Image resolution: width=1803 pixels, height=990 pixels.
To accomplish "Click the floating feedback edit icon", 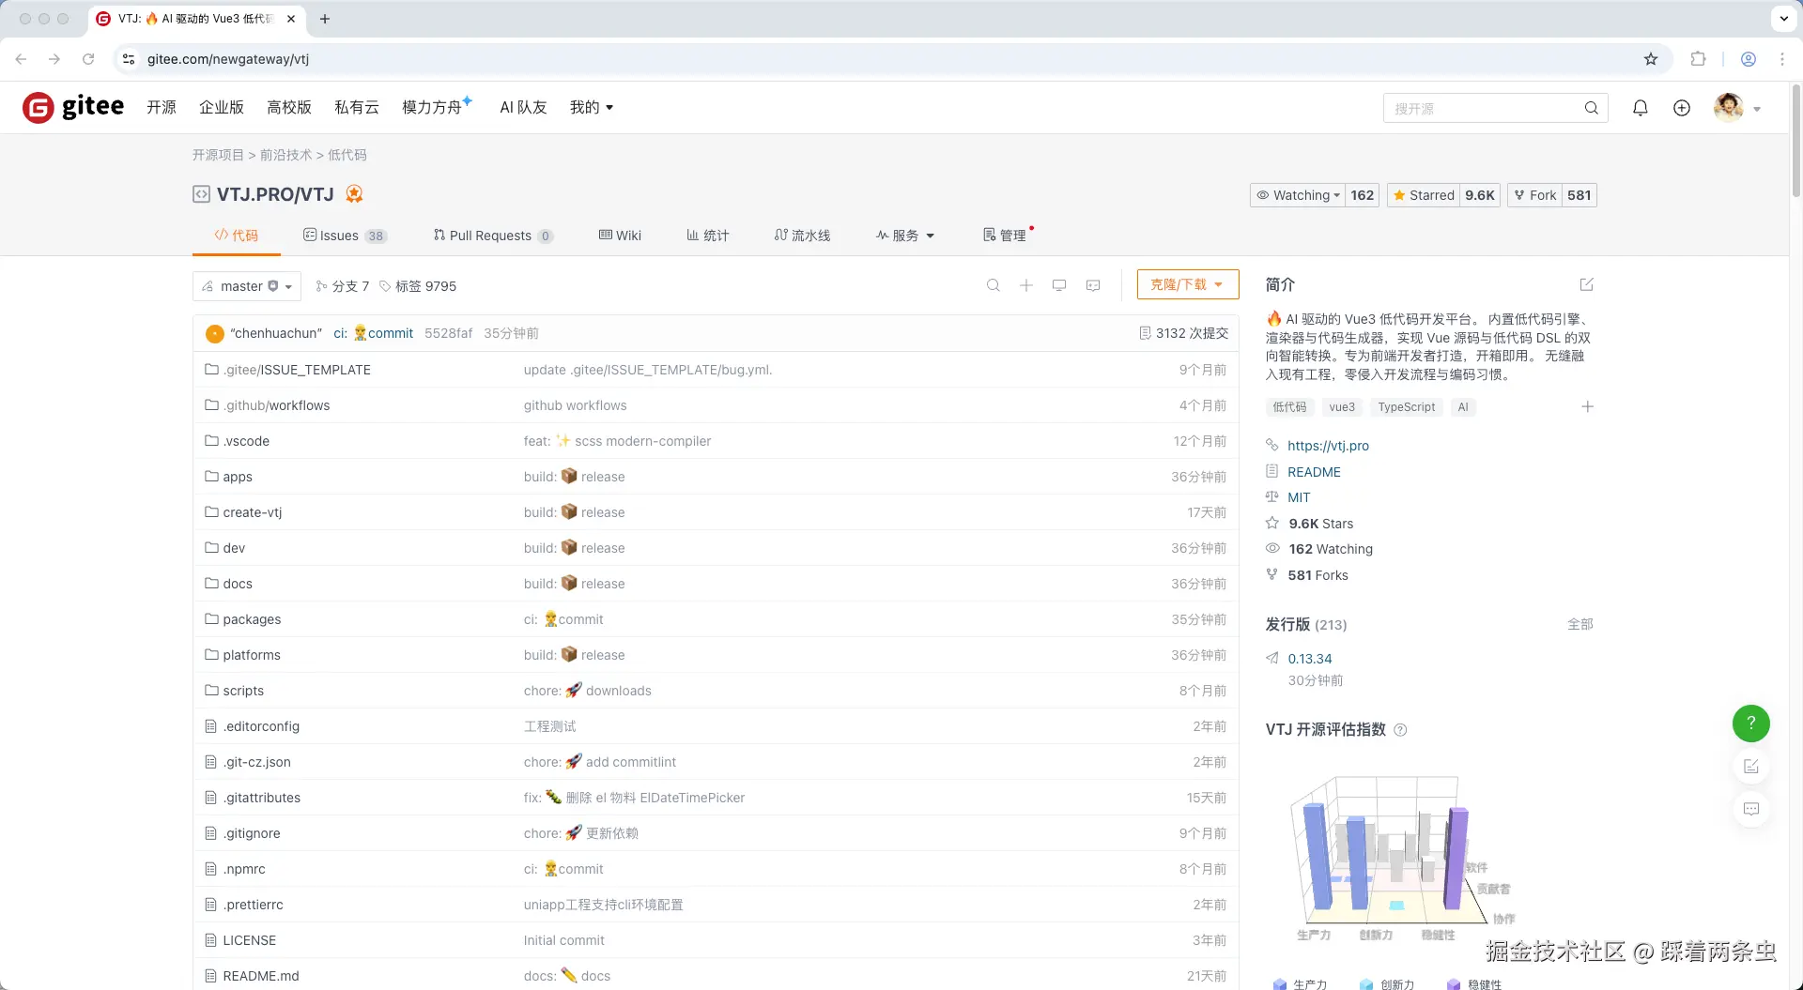I will [1751, 767].
